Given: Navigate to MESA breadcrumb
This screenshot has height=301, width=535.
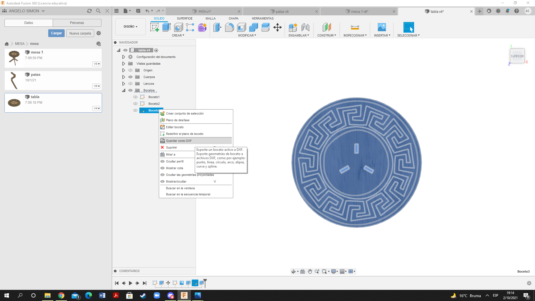Looking at the screenshot, I should [20, 44].
